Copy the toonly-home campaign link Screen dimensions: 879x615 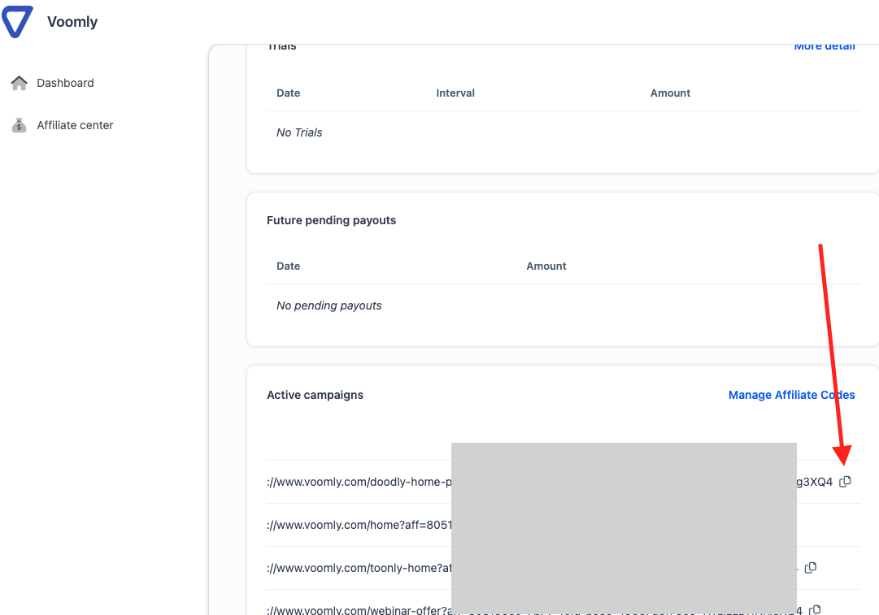tap(810, 568)
